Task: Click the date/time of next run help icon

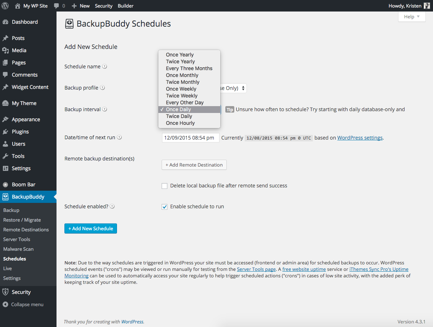Action: [x=119, y=137]
